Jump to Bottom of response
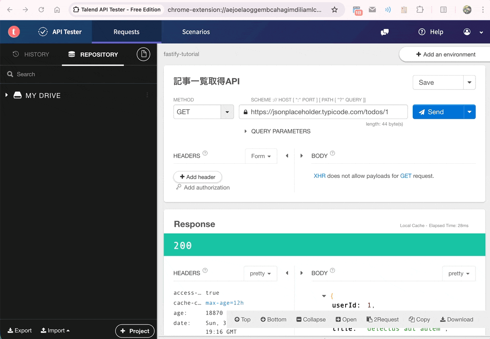Screen dimensions: 490x339 coord(274,319)
